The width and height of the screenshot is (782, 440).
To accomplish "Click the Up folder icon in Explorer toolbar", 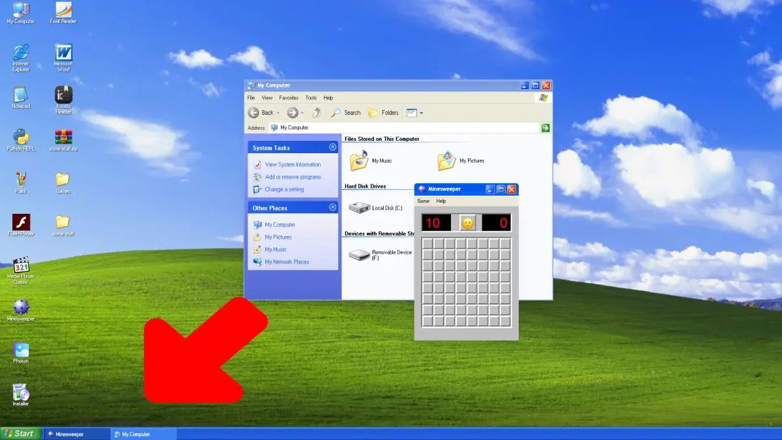I will point(317,113).
